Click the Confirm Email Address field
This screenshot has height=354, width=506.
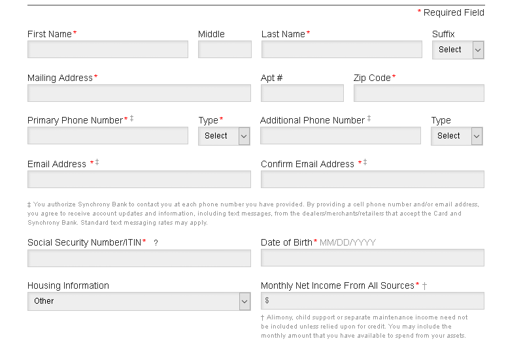[x=373, y=179]
